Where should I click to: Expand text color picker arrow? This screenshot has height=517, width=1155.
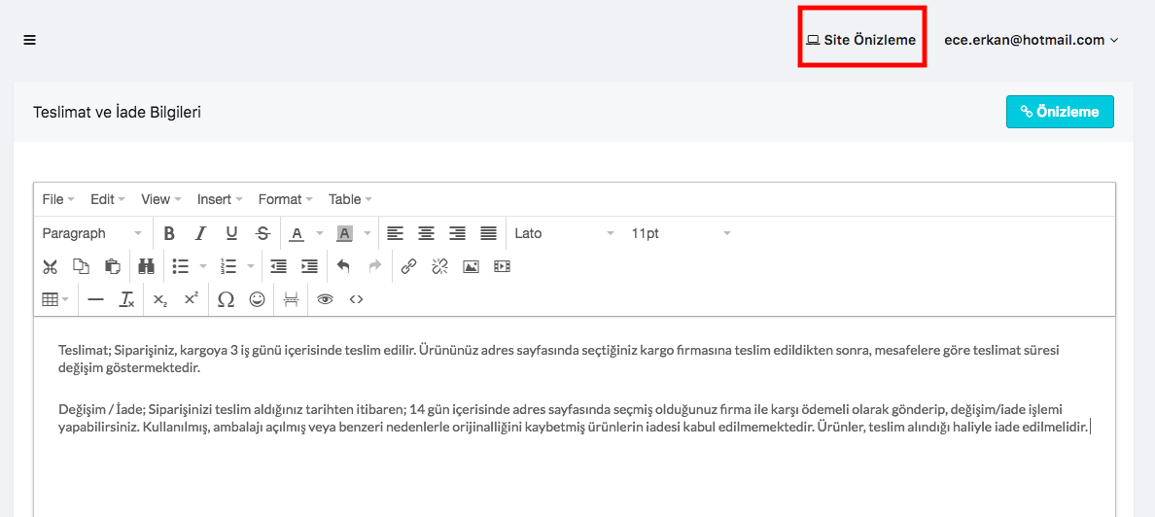click(x=320, y=233)
